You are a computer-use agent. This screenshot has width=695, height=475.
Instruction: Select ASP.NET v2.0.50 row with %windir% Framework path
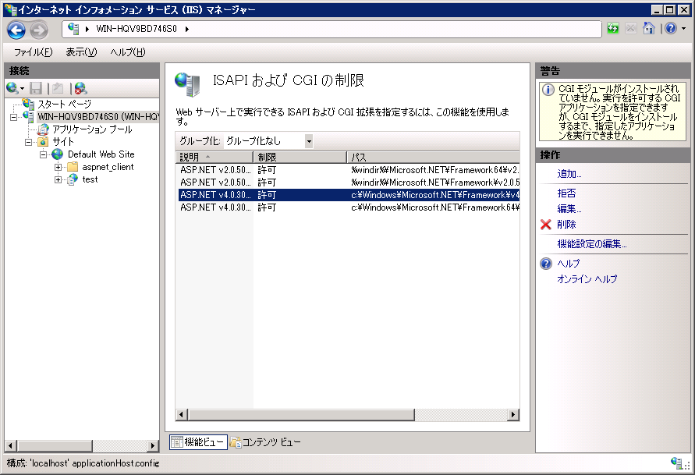tap(349, 183)
